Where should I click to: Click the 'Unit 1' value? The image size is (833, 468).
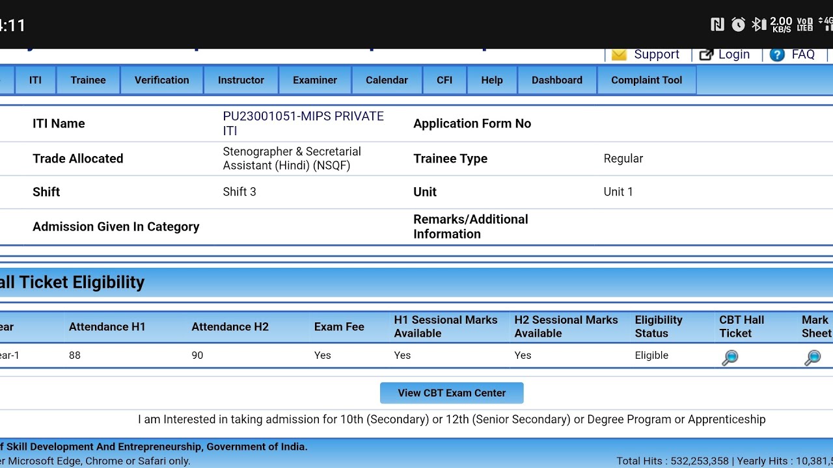tap(618, 192)
